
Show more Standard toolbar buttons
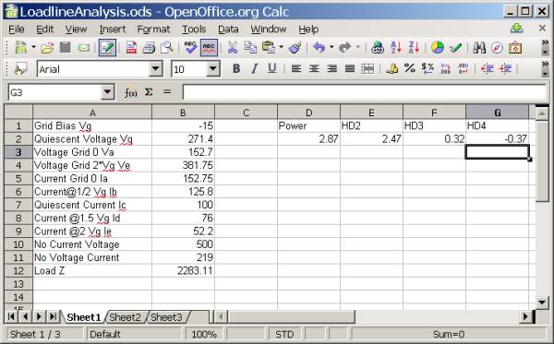tap(545, 42)
